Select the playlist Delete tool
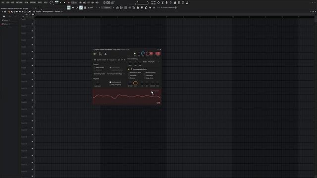 pos(14,12)
